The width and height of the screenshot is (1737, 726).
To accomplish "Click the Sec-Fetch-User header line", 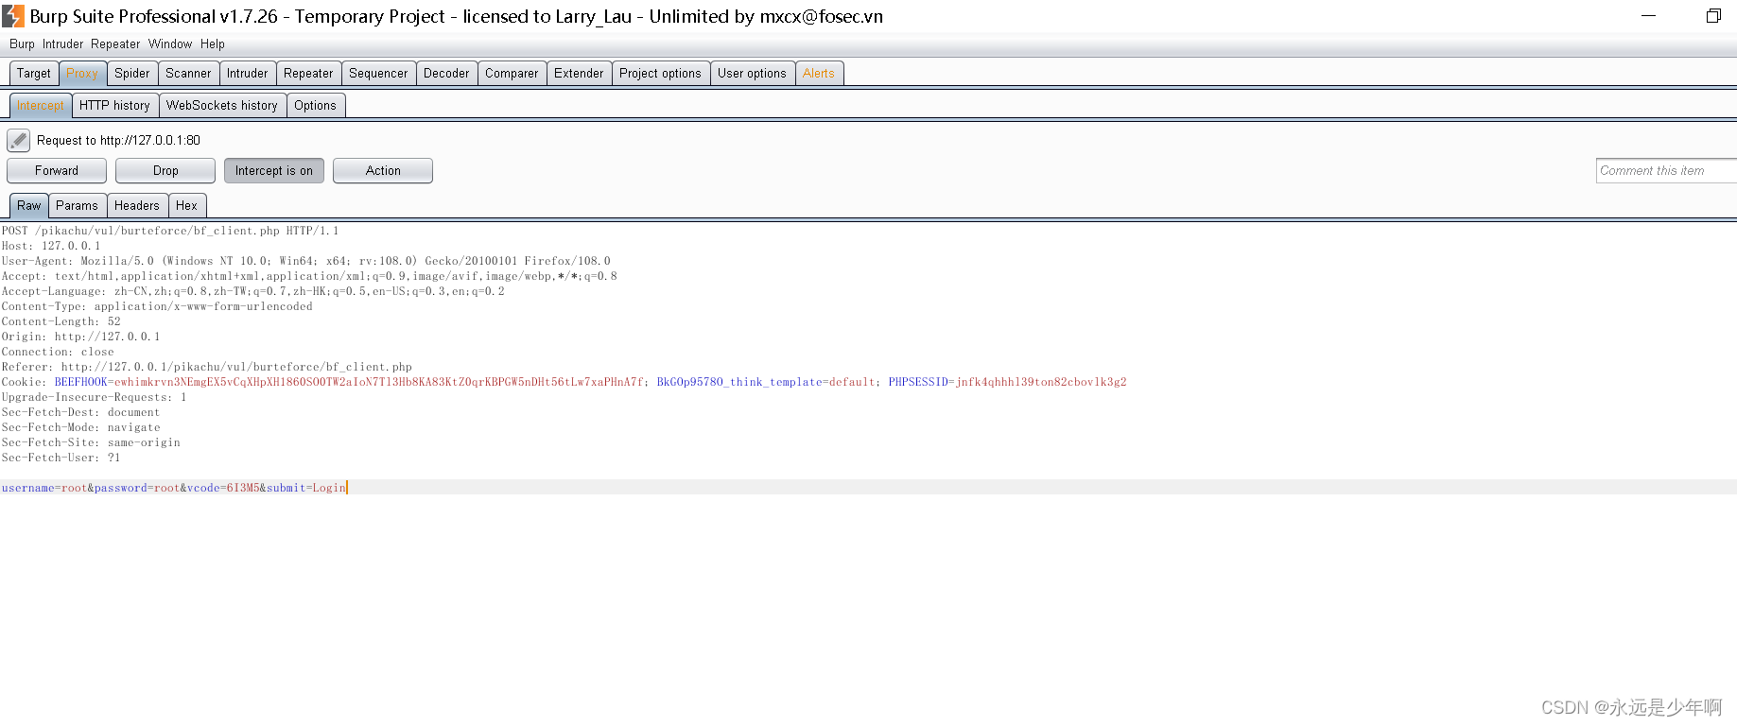I will point(61,458).
